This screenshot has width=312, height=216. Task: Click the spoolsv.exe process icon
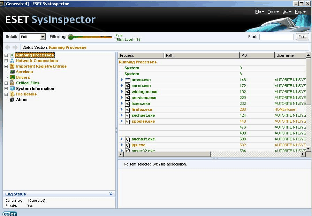coord(128,122)
